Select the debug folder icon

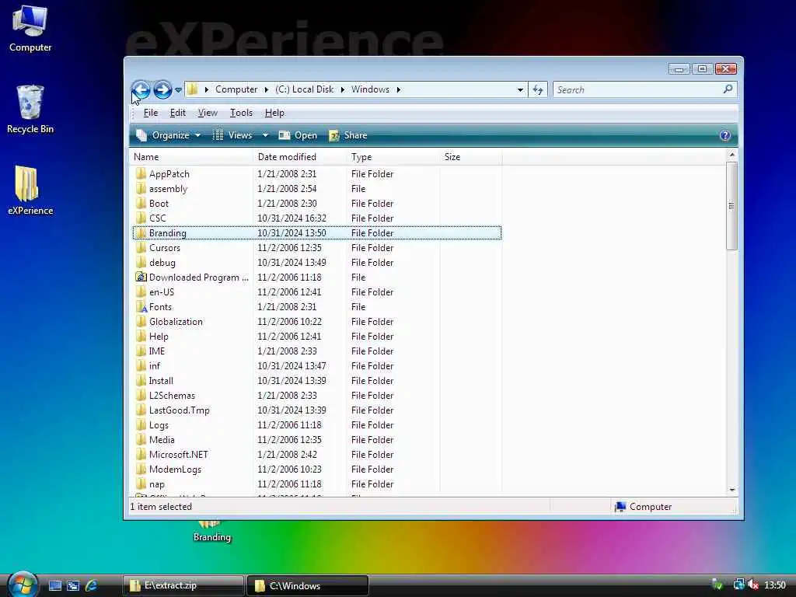pos(141,262)
